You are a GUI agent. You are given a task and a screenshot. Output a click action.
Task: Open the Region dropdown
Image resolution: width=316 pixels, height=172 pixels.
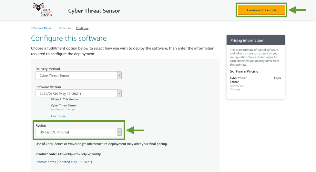tap(79, 132)
